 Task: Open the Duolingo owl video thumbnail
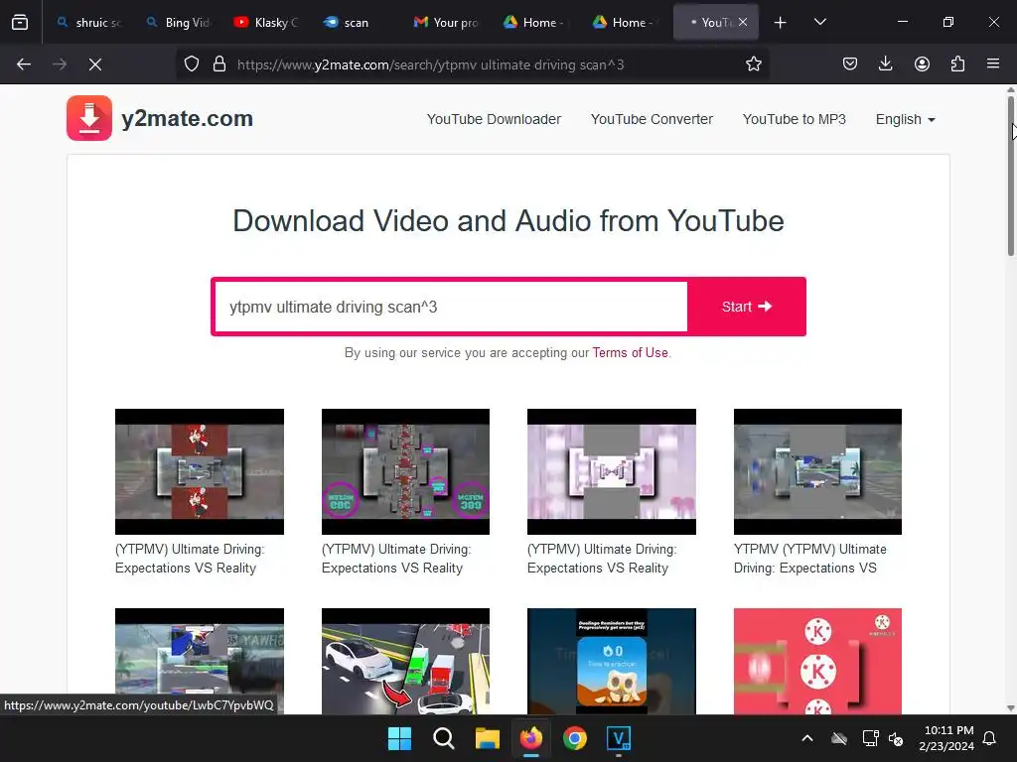coord(612,661)
